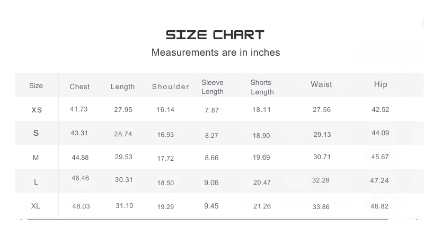Click chest value 41.73 for XS
Image resolution: width=424 pixels, height=226 pixels.
tap(79, 109)
